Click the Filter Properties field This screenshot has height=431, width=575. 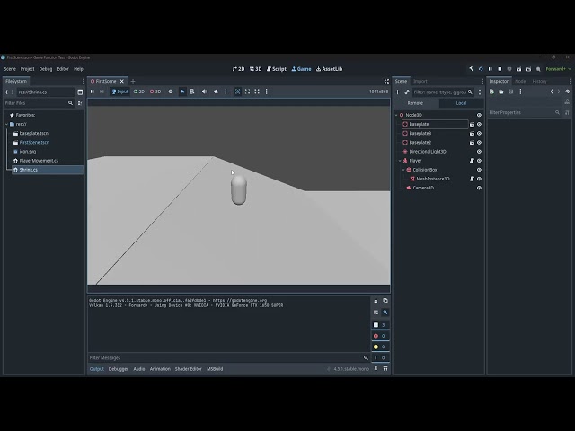(x=525, y=112)
